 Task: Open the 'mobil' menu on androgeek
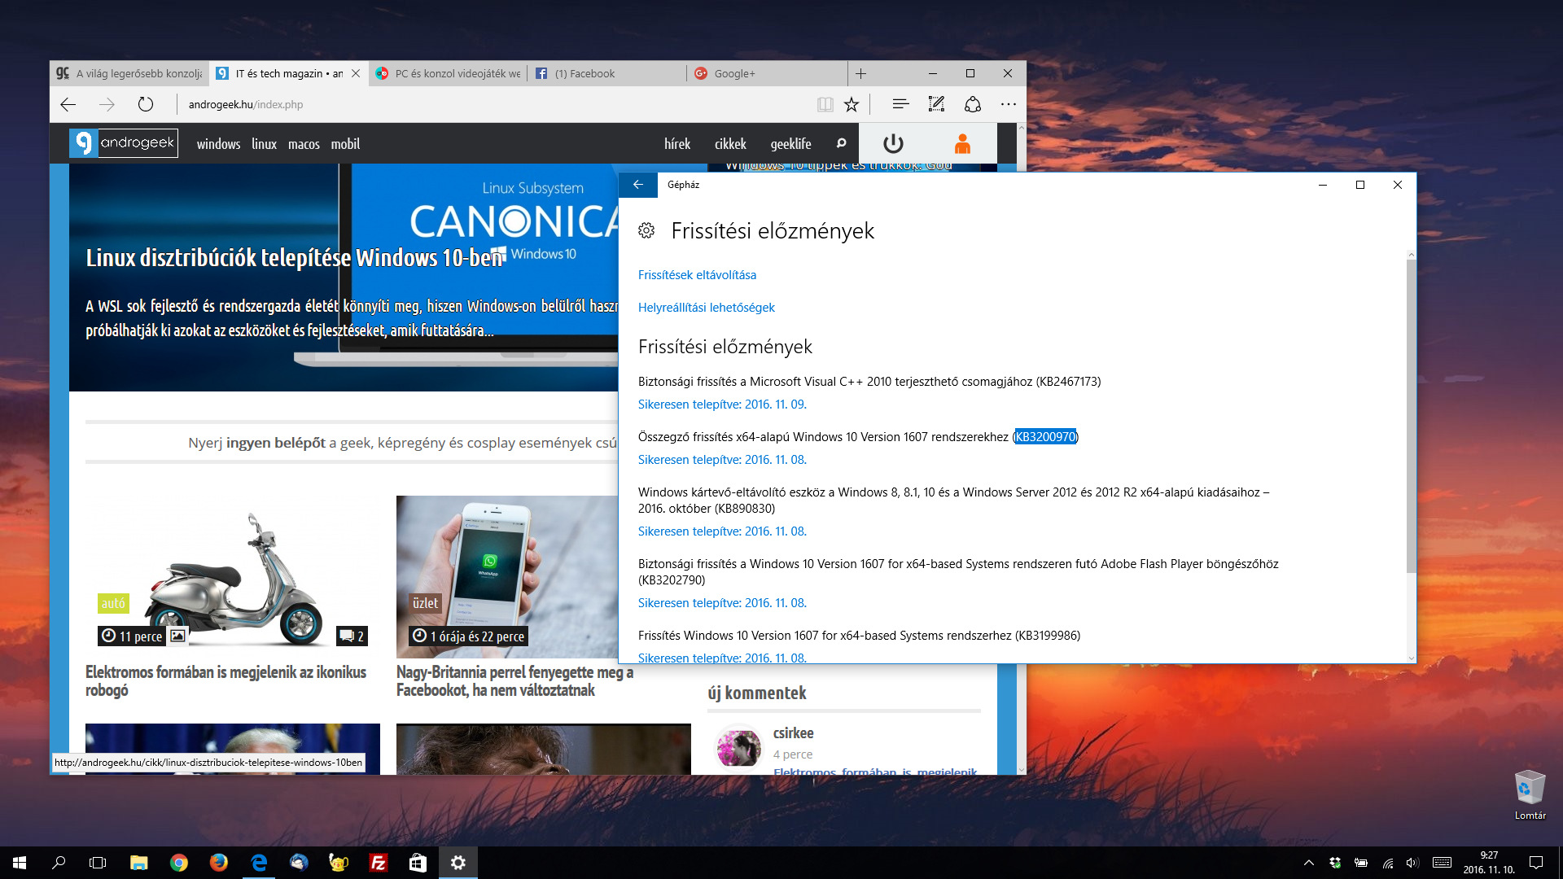345,144
